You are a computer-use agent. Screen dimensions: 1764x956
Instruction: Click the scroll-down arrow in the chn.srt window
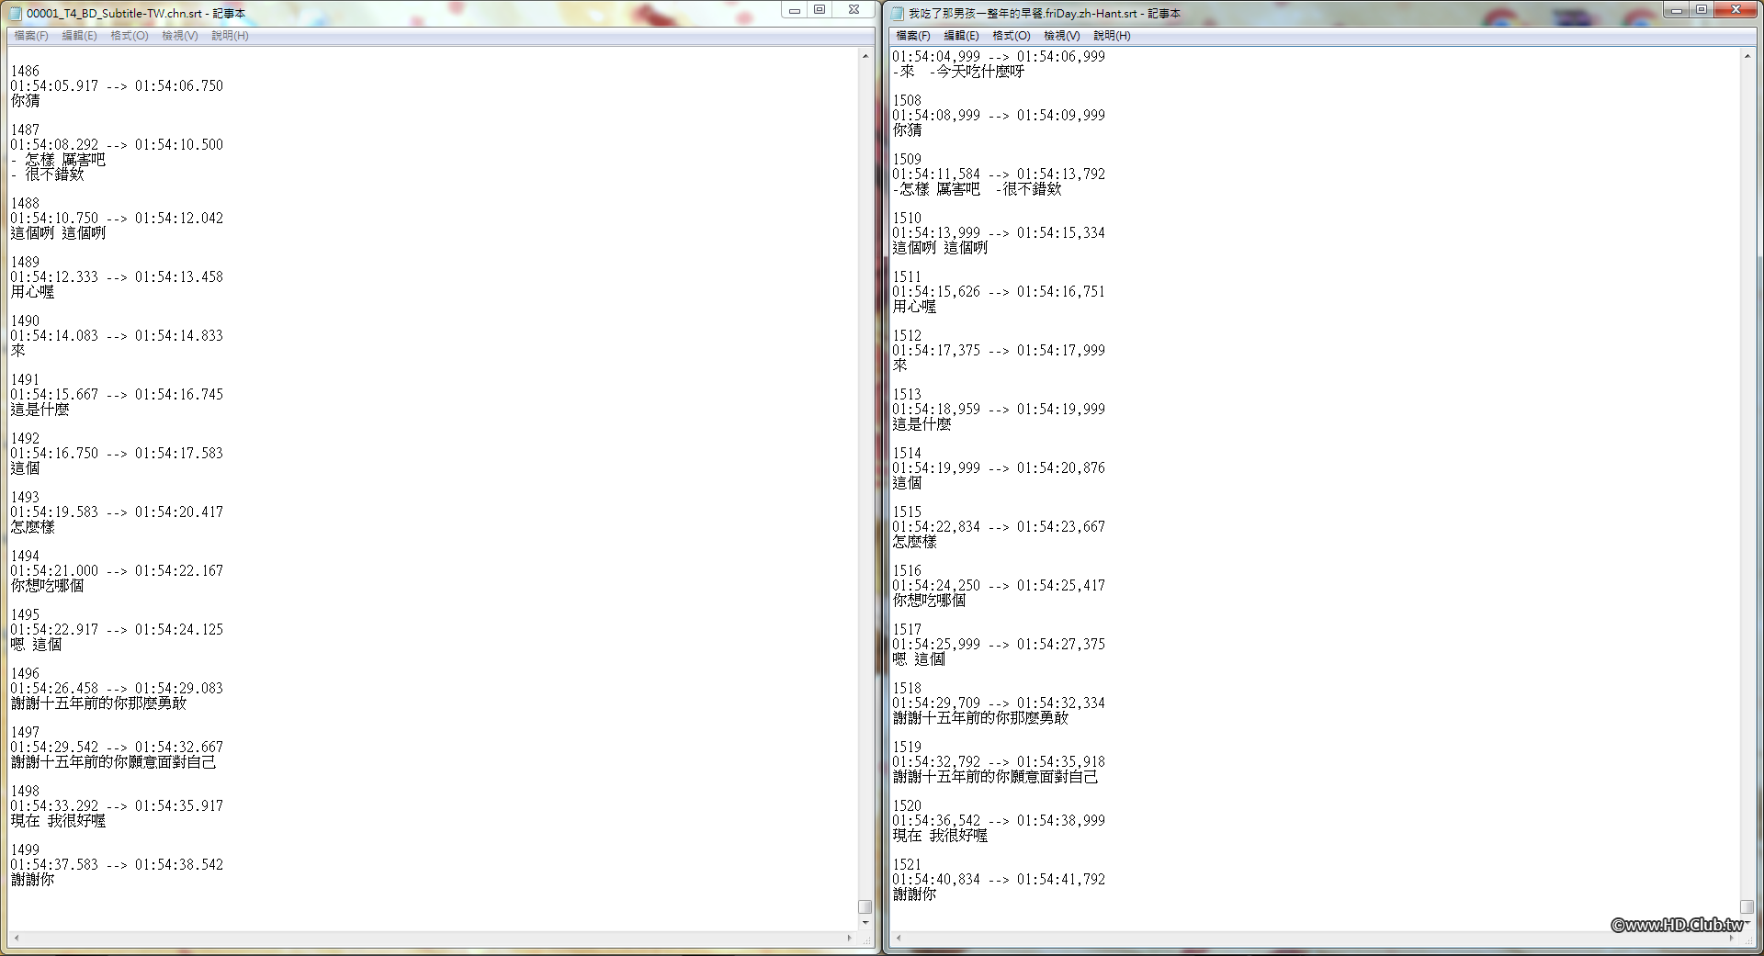click(x=865, y=923)
